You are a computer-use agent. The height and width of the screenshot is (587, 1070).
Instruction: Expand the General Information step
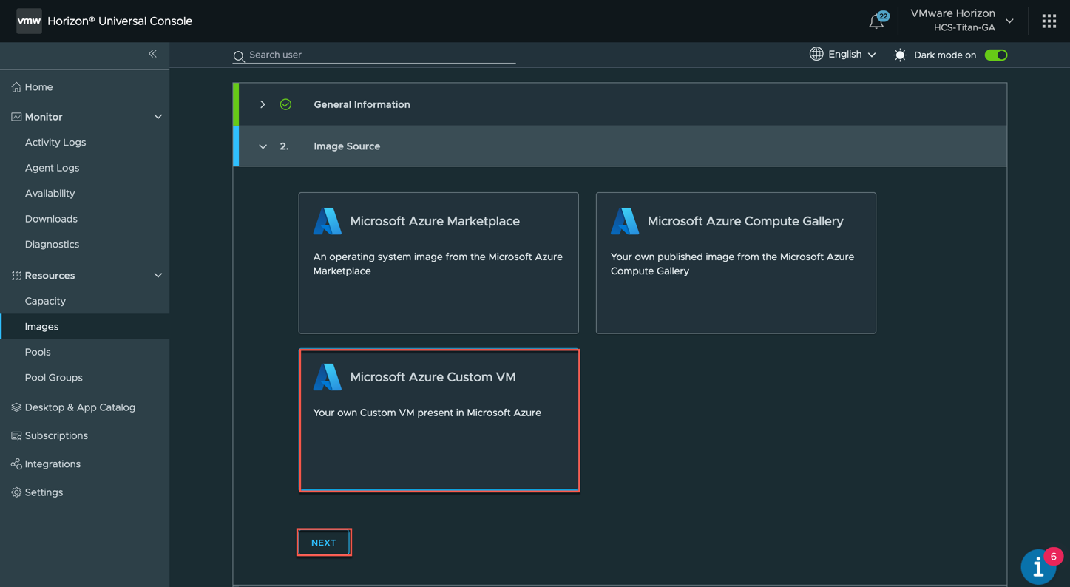click(263, 105)
